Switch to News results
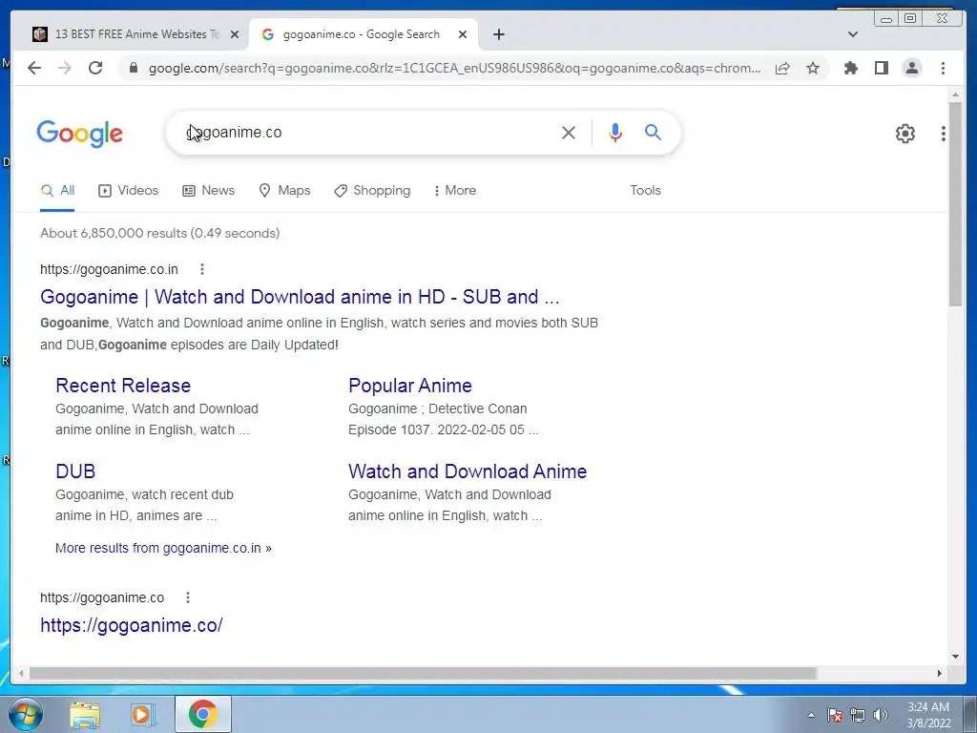 208,191
